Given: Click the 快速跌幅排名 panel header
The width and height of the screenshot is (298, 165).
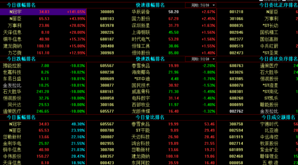Looking at the screenshot, I should [x=150, y=59].
